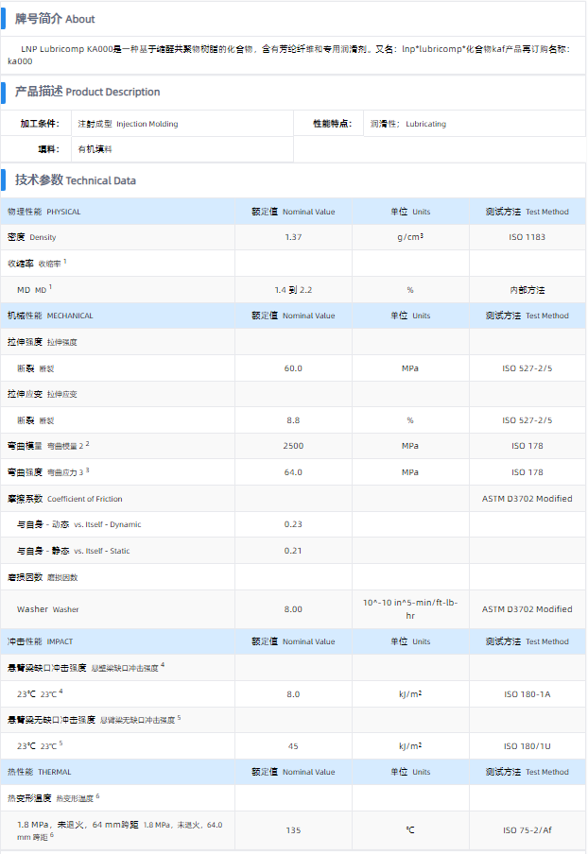Click the 热性能 THERMAL table header
The image size is (588, 854).
pos(40,772)
